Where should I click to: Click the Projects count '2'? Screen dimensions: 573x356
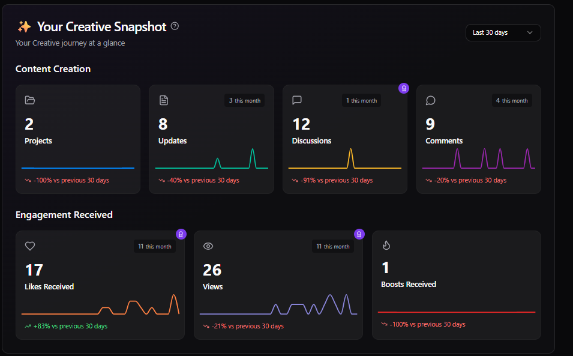coord(29,124)
